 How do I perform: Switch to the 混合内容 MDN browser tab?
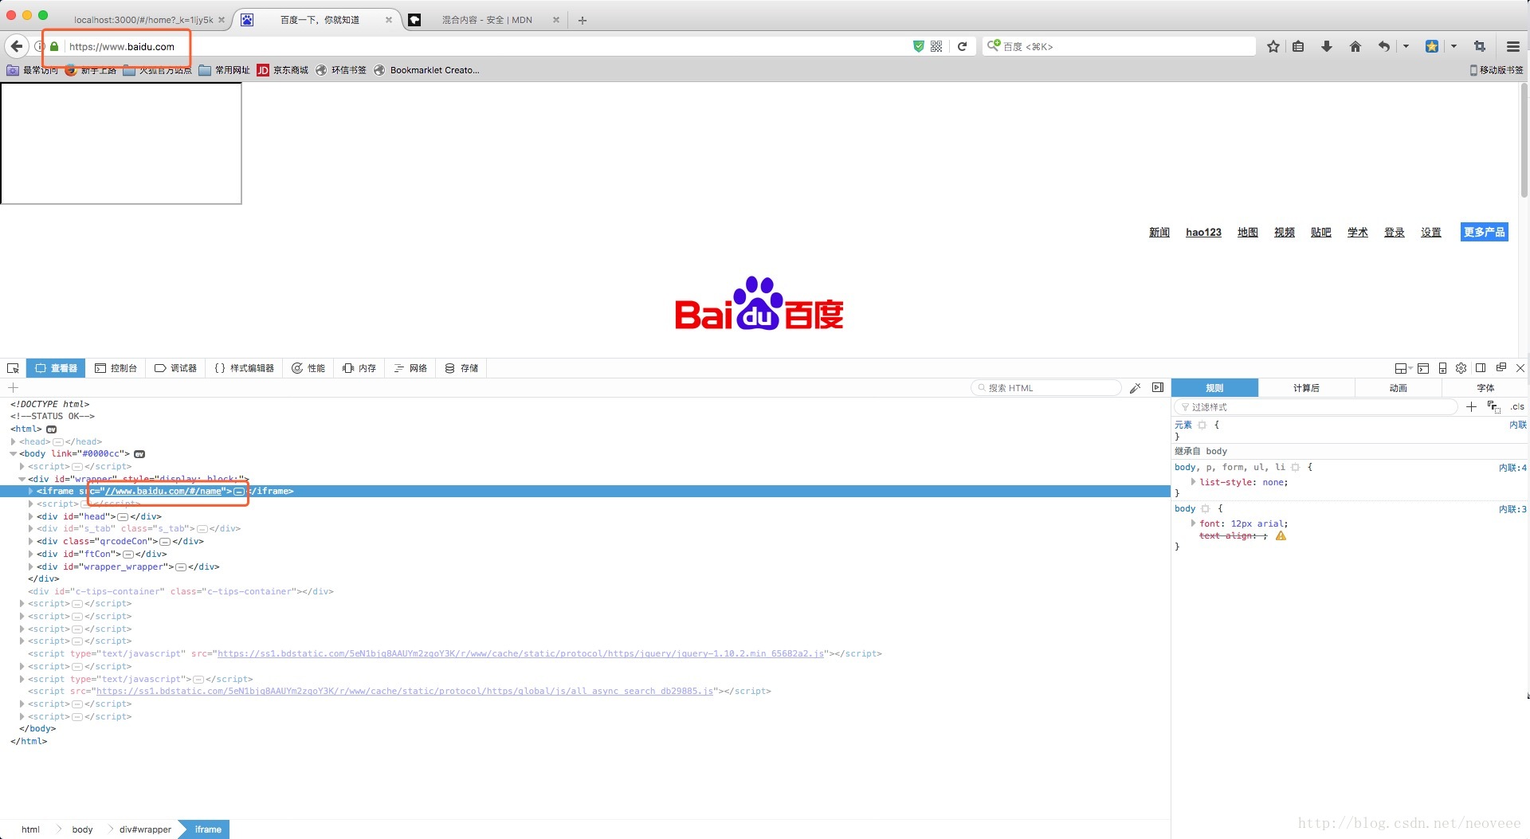pos(487,20)
